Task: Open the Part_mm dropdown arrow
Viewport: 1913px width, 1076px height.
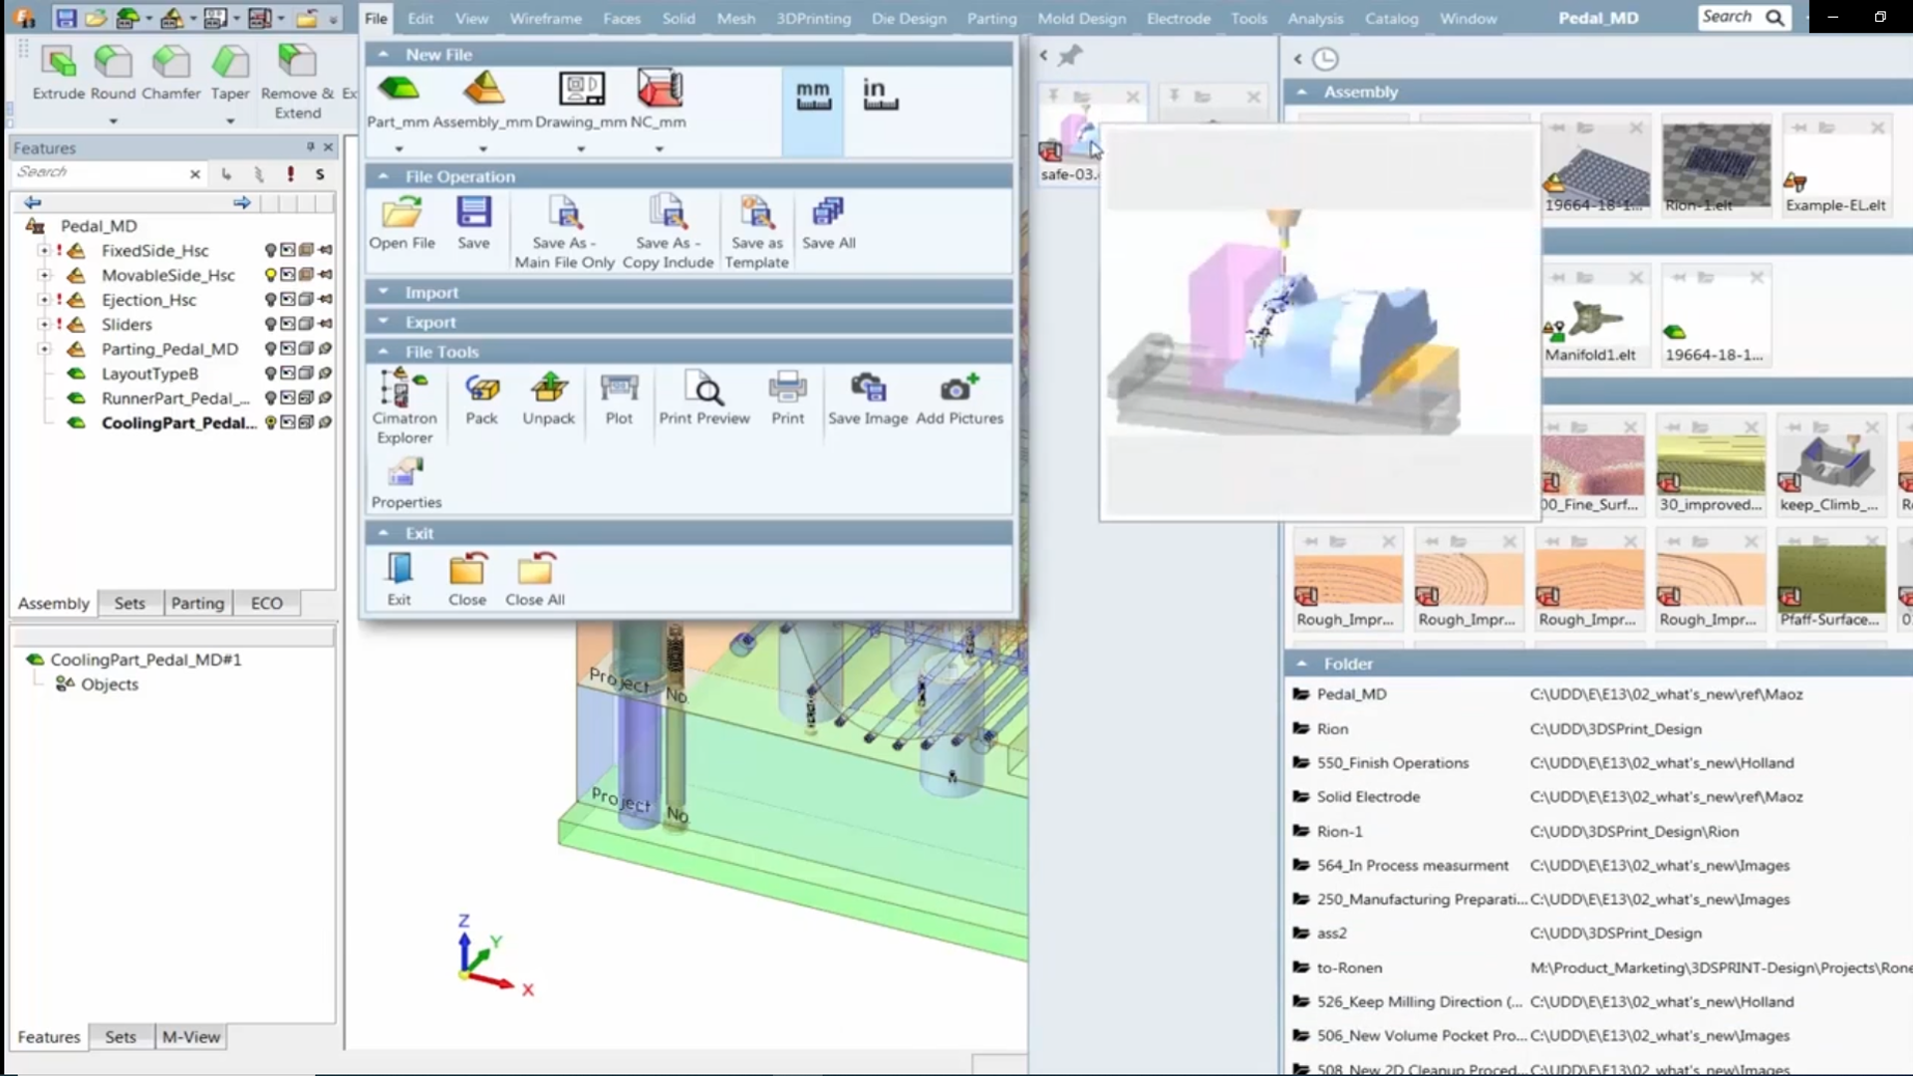Action: pyautogui.click(x=399, y=149)
